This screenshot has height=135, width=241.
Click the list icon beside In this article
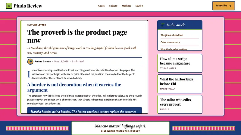pyautogui.click(x=163, y=25)
